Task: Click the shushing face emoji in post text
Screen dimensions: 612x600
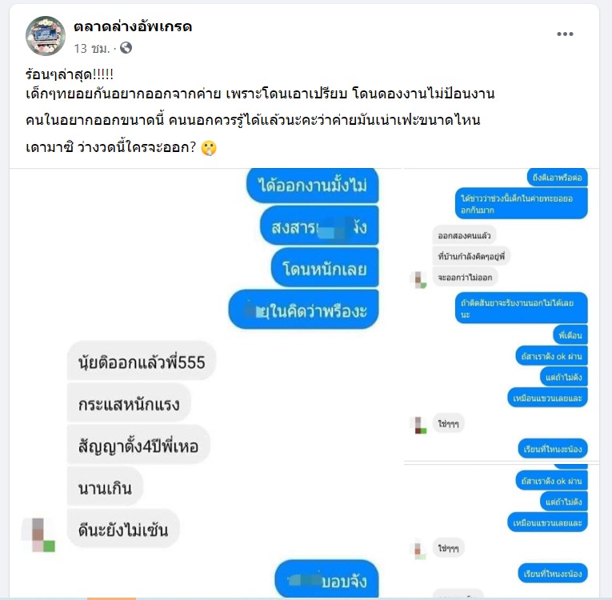Action: (x=209, y=148)
